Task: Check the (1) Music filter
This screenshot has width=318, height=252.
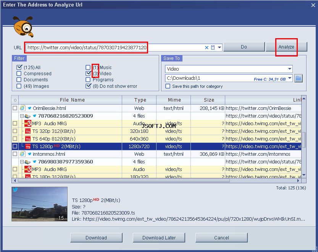Action: pos(88,67)
